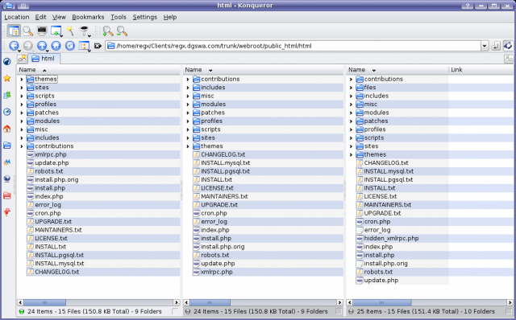The width and height of the screenshot is (516, 320).
Task: Expand the sites folder in left pane
Action: (x=22, y=88)
